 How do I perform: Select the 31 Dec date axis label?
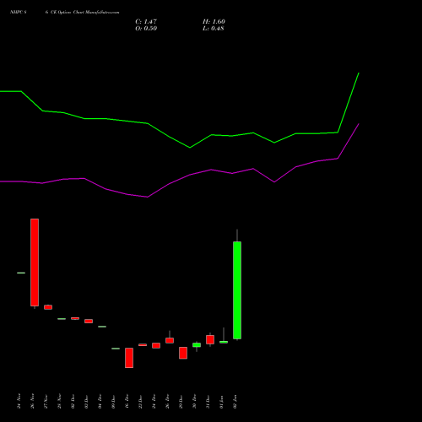[208, 402]
